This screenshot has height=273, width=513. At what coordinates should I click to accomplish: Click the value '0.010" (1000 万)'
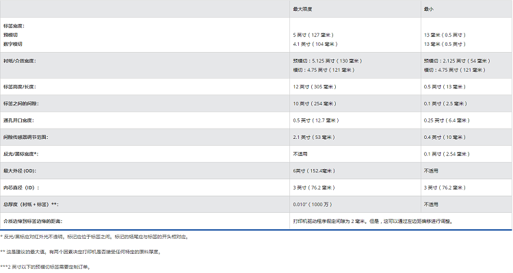pos(313,205)
